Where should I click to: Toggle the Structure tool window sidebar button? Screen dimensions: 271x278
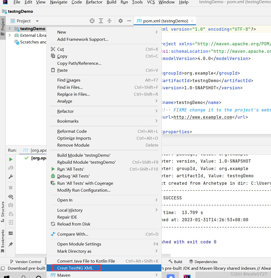tap(3, 212)
